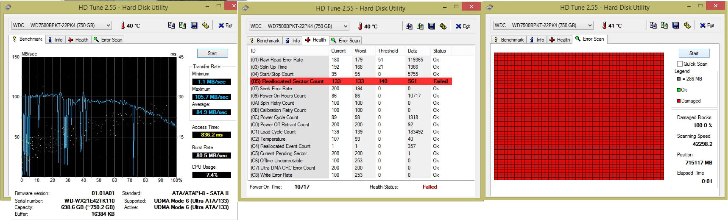Save screenshot icon in Benchmark window
The height and width of the screenshot is (220, 728).
(194, 25)
